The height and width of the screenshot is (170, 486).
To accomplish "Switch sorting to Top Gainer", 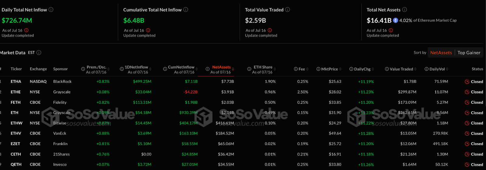I will pyautogui.click(x=469, y=53).
